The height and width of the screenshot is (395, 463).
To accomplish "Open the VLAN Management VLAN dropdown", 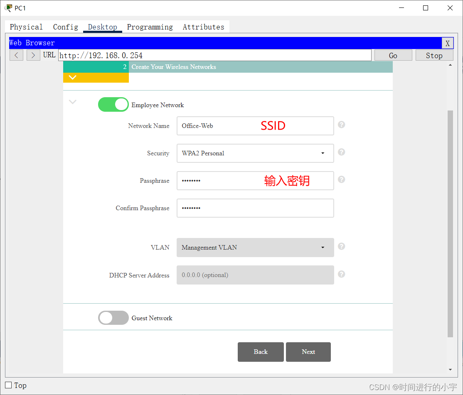I will (x=255, y=248).
